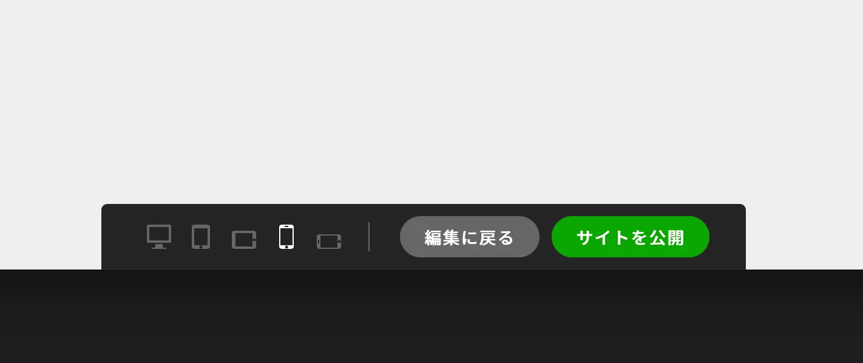The image size is (863, 363).
Task: Activate the highlighted white phone icon
Action: (286, 237)
